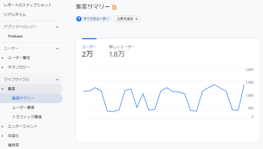Viewport: 263px width, 149px height.
Task: Collapse the ユーザー section chevron
Action: 57,48
